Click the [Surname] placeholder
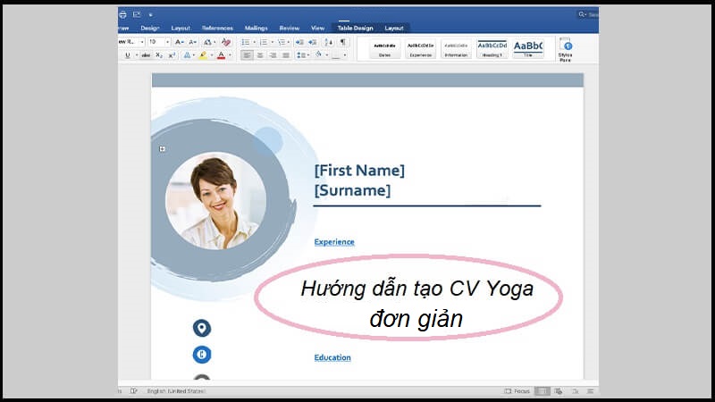Viewport: 715px width, 402px height. [352, 190]
